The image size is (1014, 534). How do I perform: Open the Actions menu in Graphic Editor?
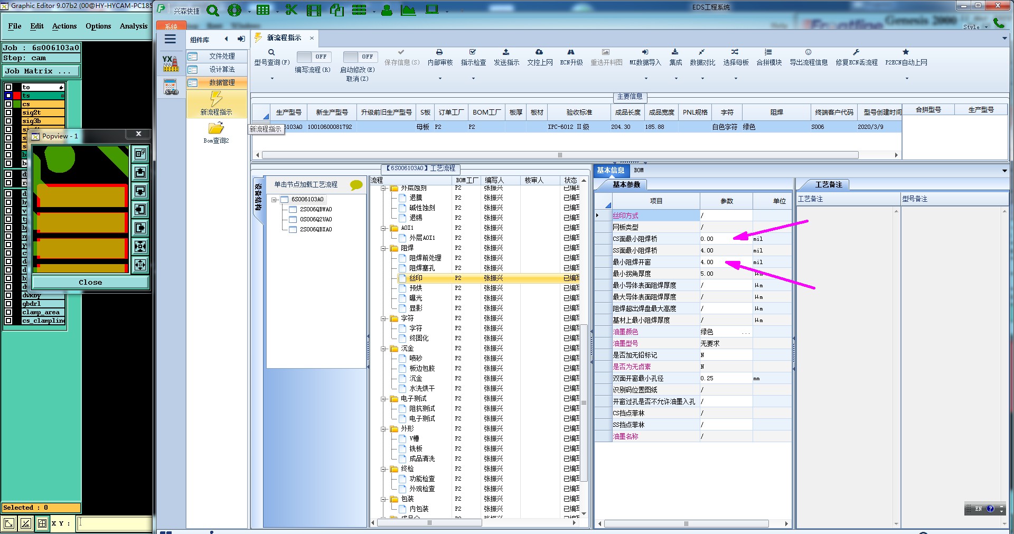tap(64, 26)
